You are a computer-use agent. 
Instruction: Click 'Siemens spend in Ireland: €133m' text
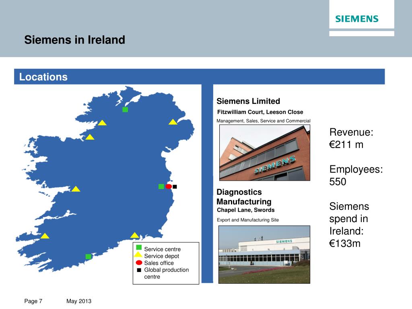click(349, 225)
